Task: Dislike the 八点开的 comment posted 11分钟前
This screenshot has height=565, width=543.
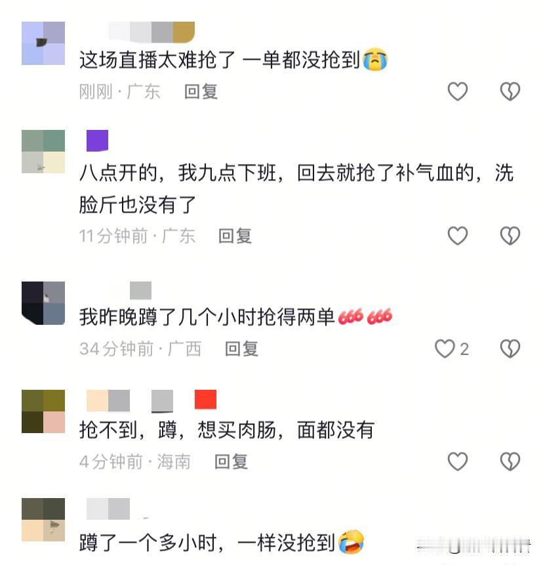Action: [510, 236]
